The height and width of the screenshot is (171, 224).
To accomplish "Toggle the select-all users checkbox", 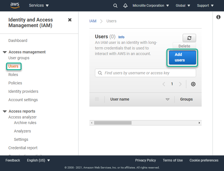I will point(97,99).
